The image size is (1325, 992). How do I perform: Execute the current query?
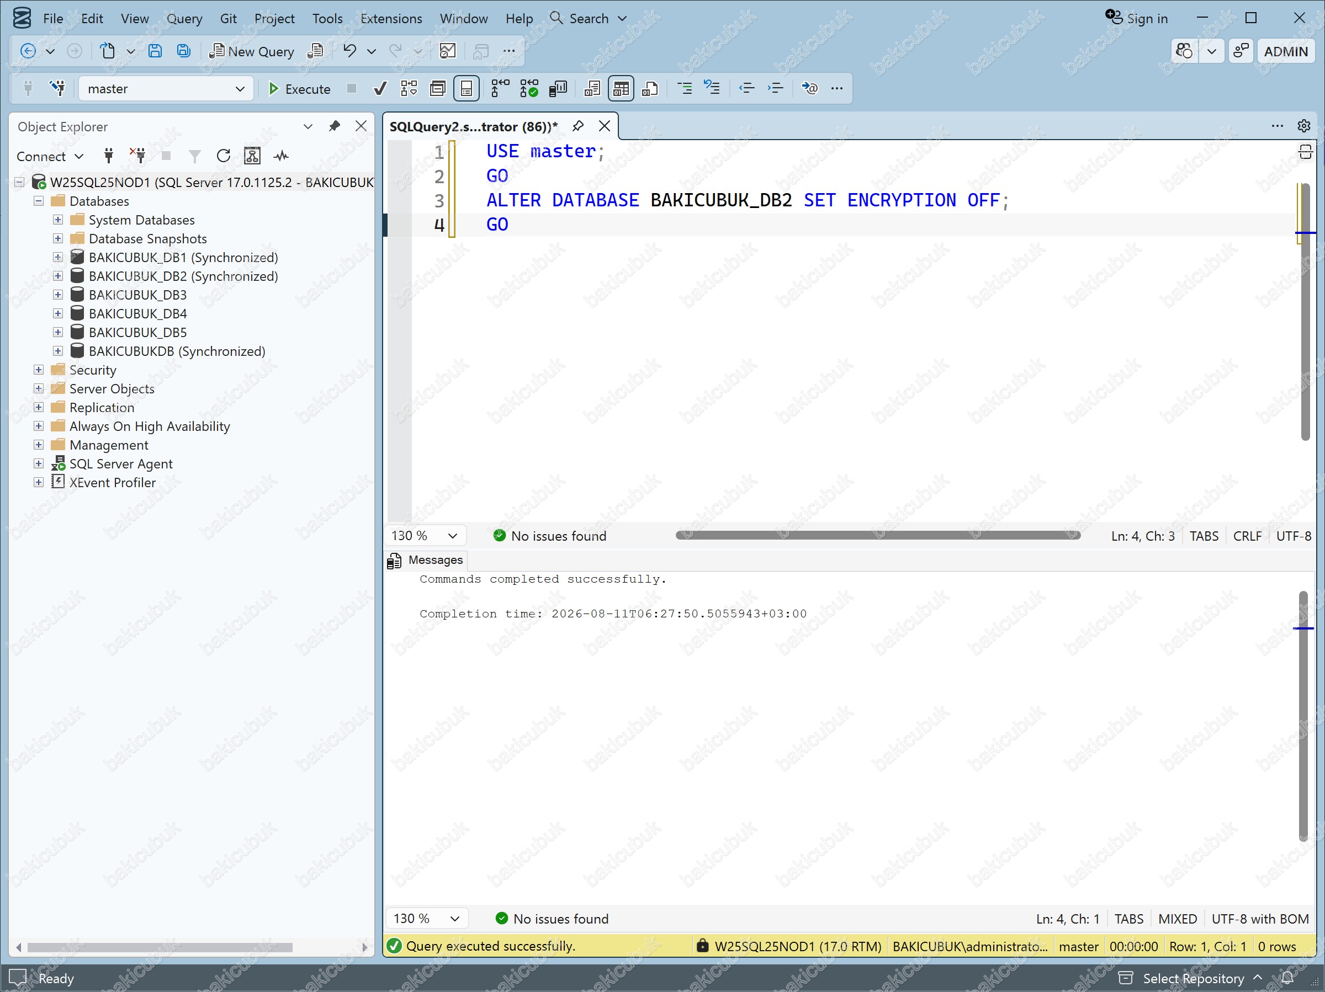pos(299,89)
